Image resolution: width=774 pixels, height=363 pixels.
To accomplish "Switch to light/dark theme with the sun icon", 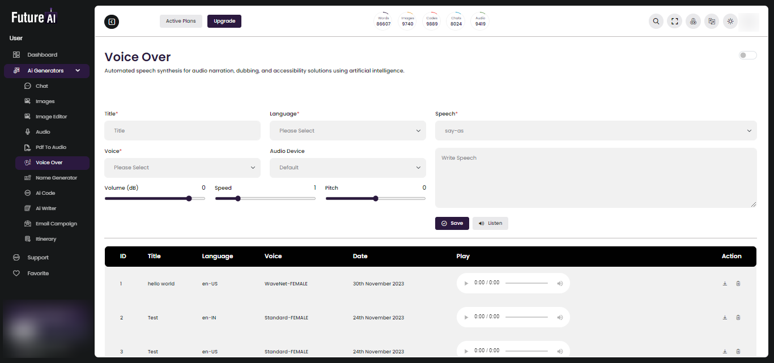I will coord(730,21).
